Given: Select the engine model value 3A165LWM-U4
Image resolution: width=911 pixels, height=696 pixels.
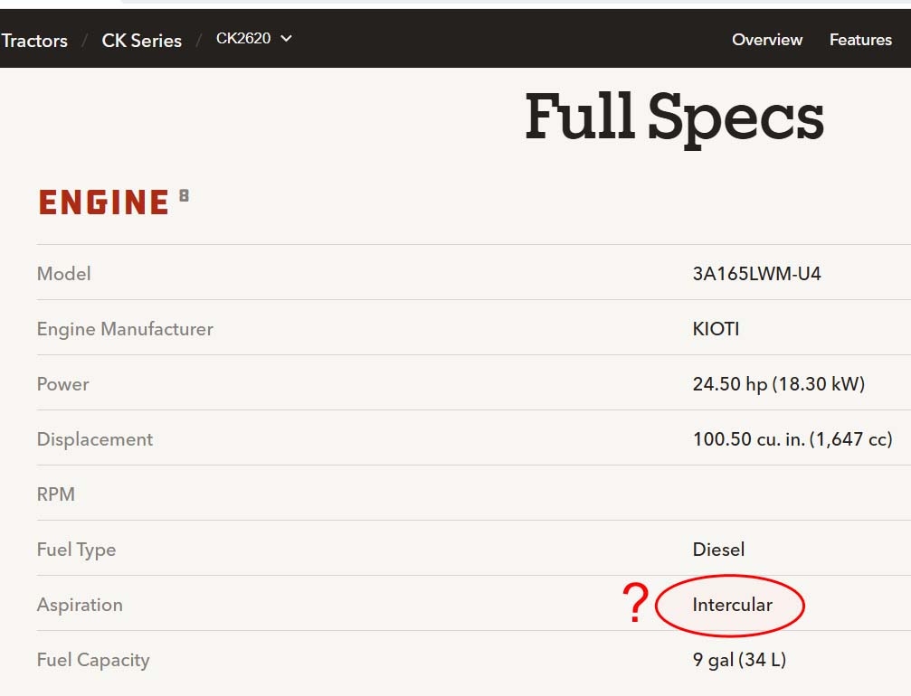Looking at the screenshot, I should [x=756, y=274].
